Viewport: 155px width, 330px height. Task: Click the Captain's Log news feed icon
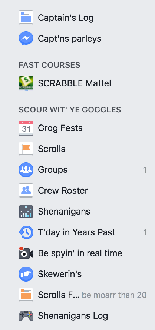pos(26,18)
